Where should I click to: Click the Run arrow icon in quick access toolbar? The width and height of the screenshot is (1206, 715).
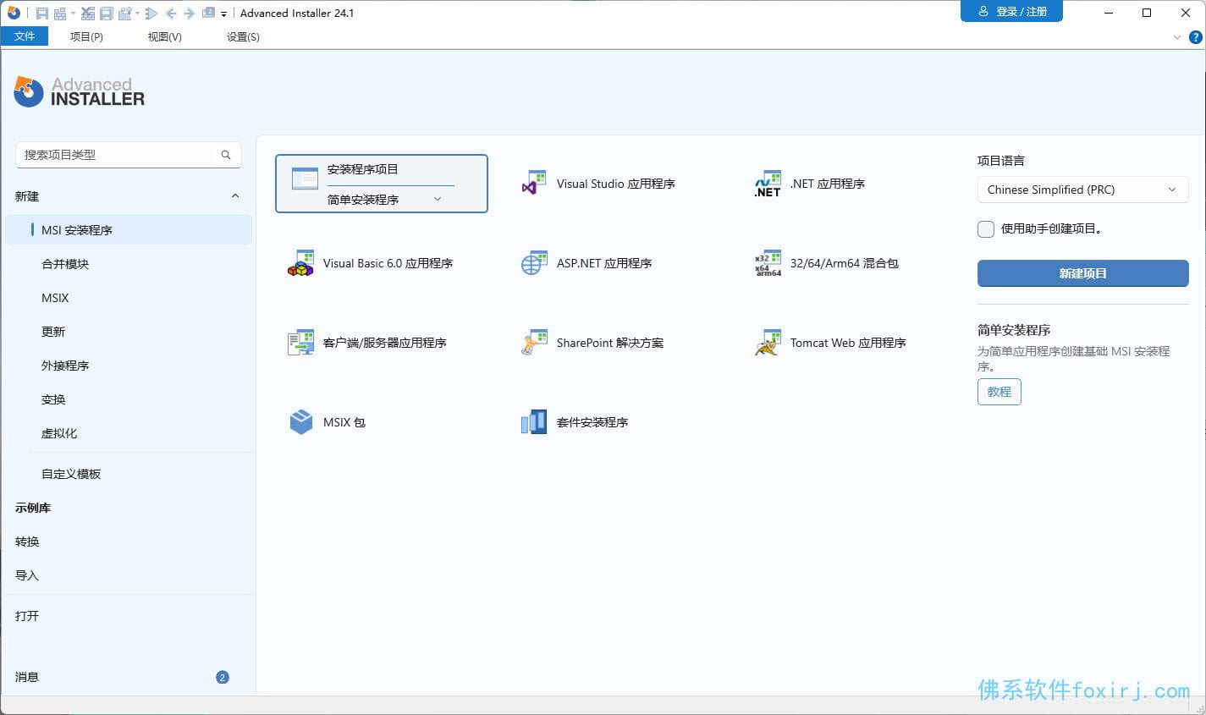point(151,14)
